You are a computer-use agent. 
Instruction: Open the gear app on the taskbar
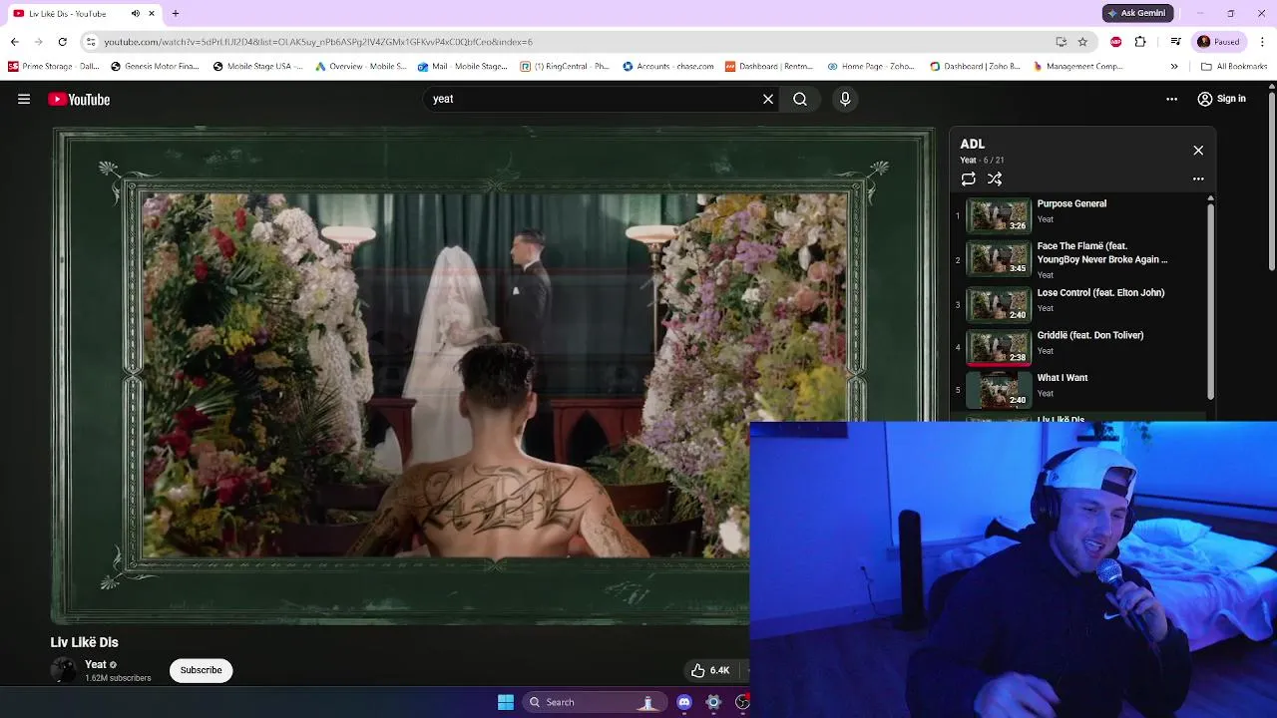point(713,702)
